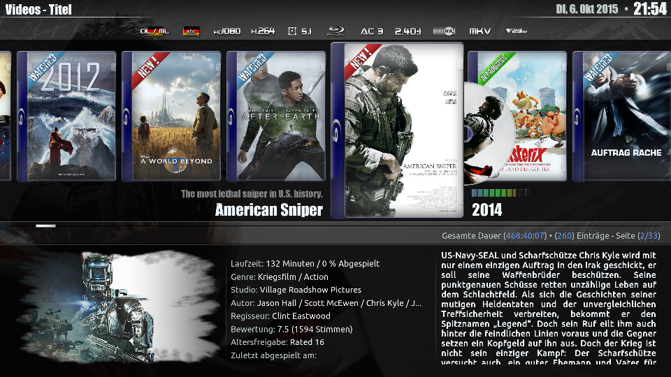This screenshot has height=377, width=671.
Task: Click the HD 1080 resolution flag icon
Action: pyautogui.click(x=226, y=31)
